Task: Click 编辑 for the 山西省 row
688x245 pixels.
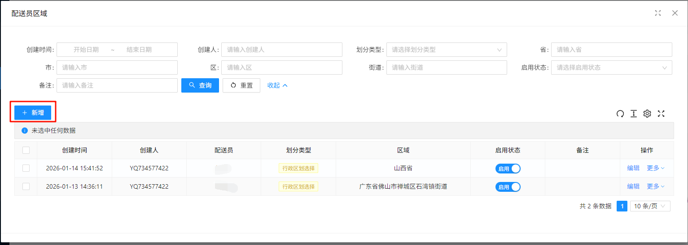Action: 633,168
